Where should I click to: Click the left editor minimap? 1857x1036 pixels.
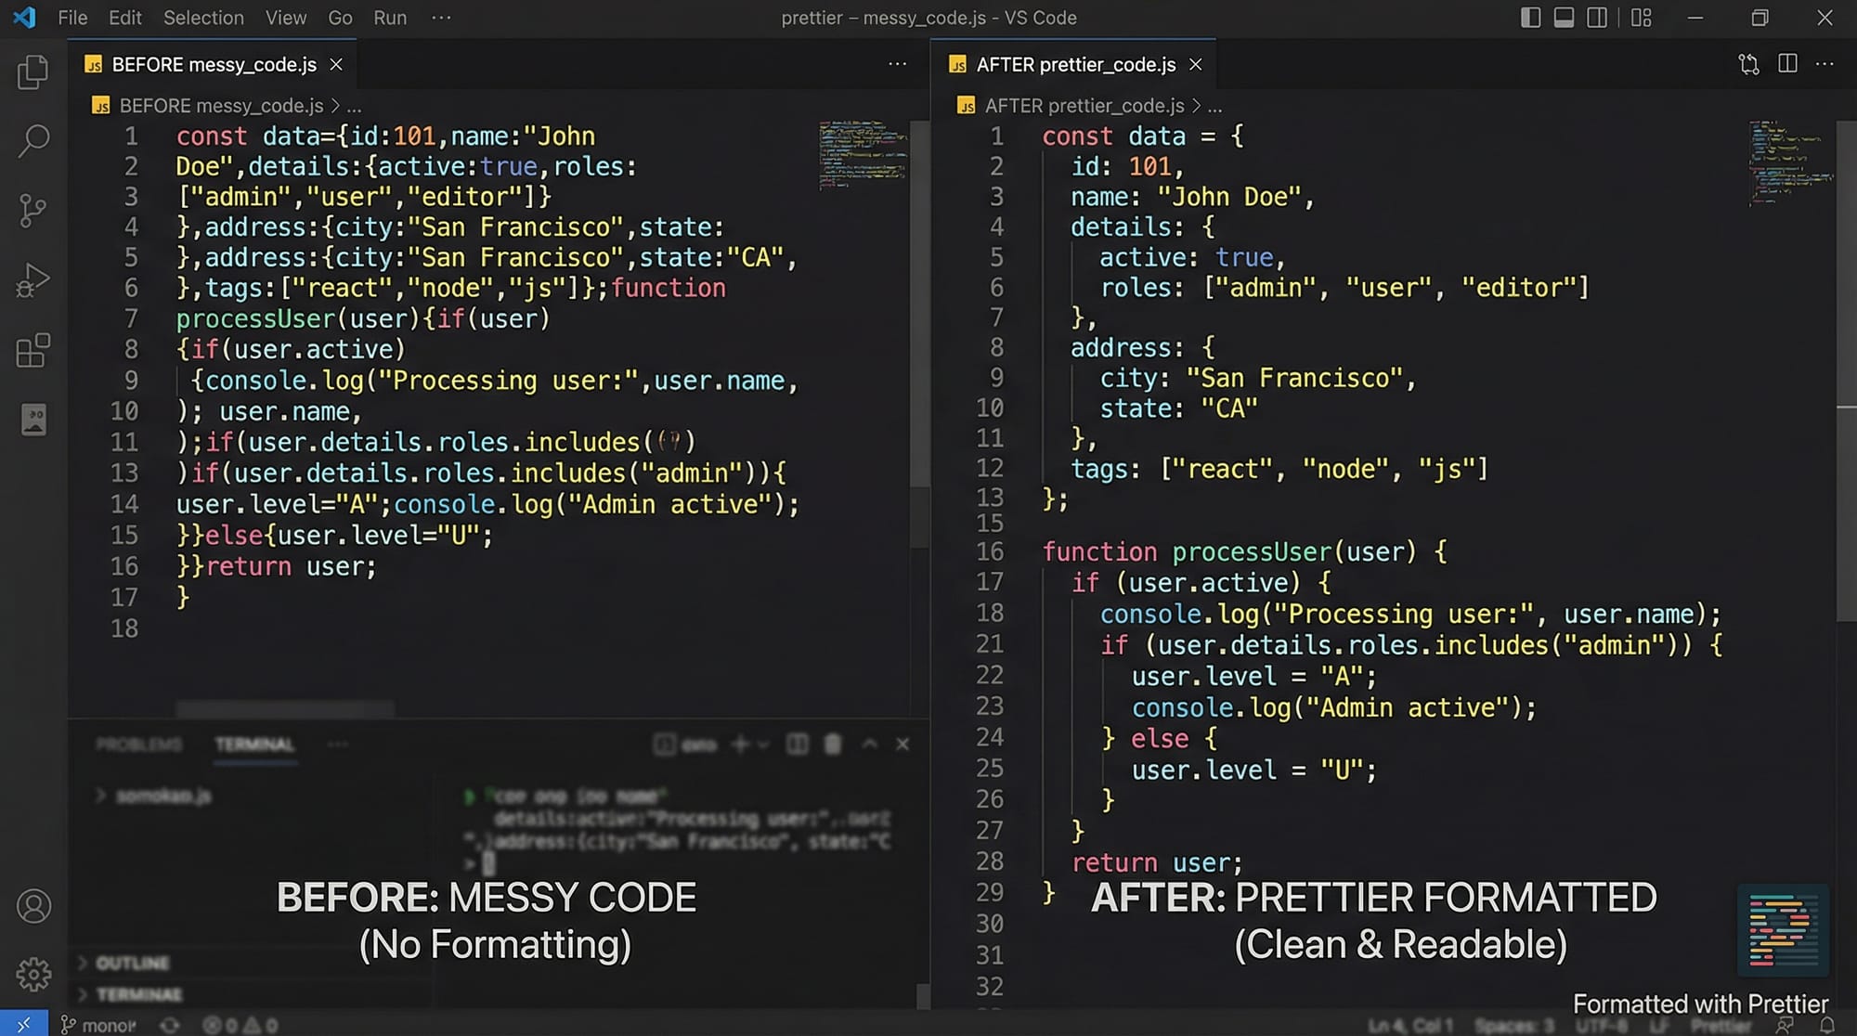pos(863,155)
